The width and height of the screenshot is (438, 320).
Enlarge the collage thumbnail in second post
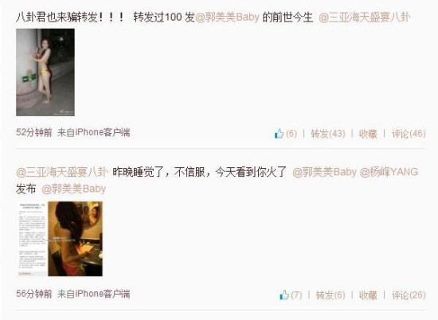tap(60, 239)
